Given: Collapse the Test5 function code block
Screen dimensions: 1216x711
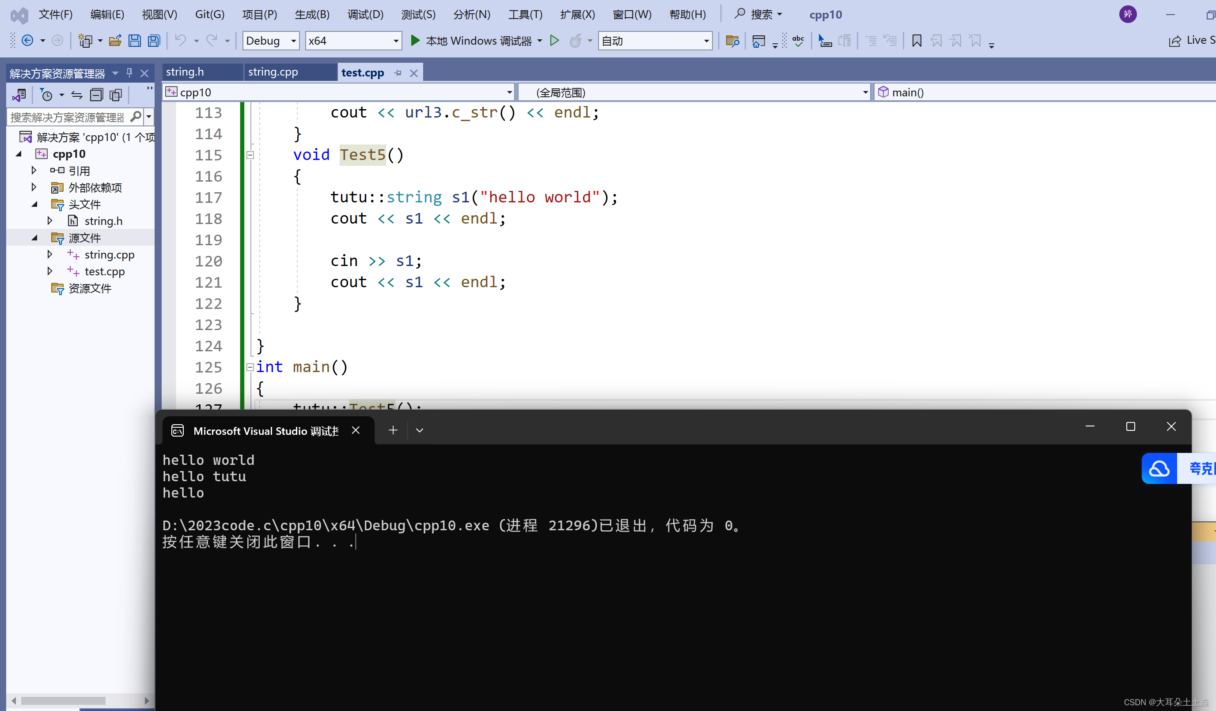Looking at the screenshot, I should click(250, 156).
